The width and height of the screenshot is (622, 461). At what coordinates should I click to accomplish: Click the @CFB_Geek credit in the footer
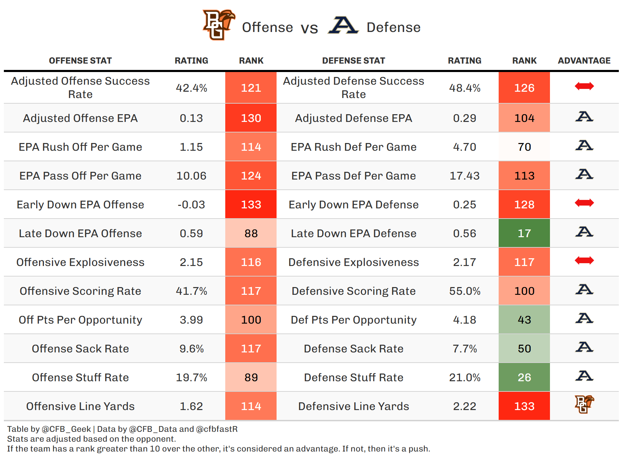[66, 429]
